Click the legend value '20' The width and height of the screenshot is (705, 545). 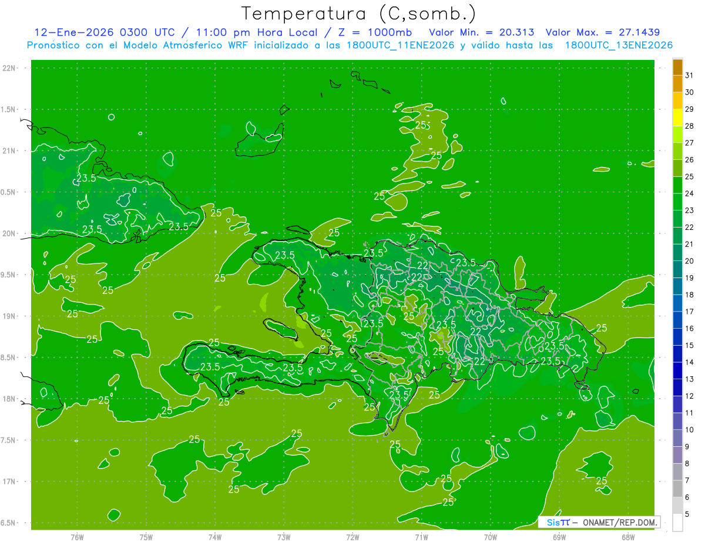click(689, 261)
